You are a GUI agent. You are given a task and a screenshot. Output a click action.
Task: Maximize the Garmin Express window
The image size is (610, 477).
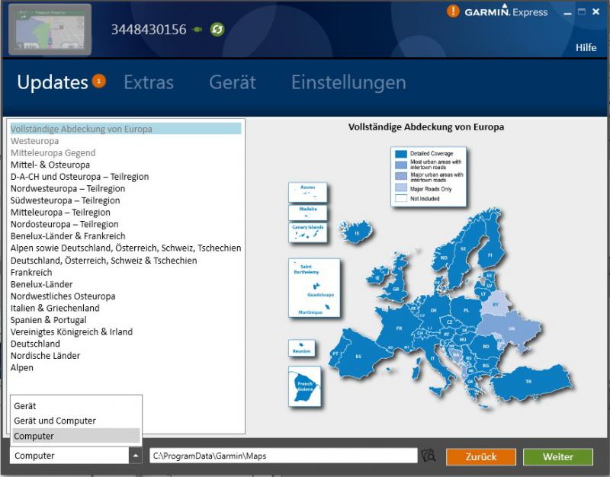[582, 11]
